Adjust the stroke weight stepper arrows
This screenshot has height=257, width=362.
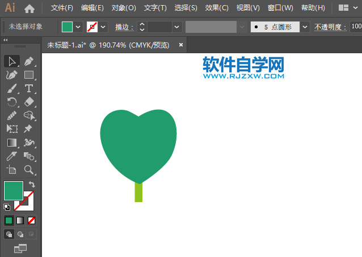142,27
